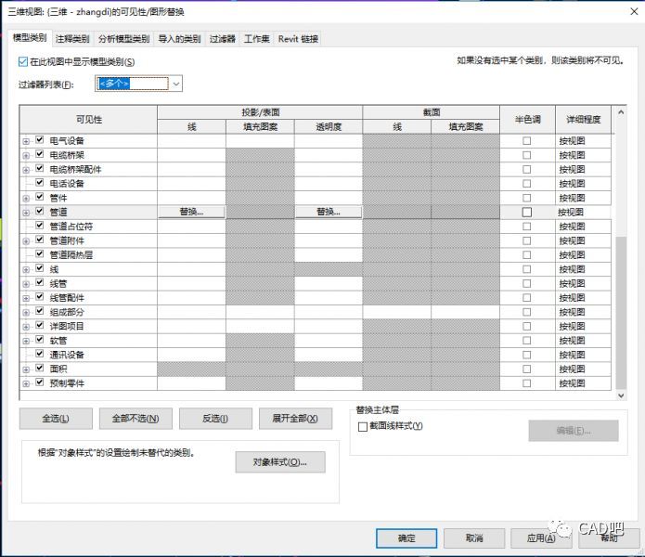The image size is (645, 557).
Task: Click the 反选 button
Action: [x=215, y=419]
